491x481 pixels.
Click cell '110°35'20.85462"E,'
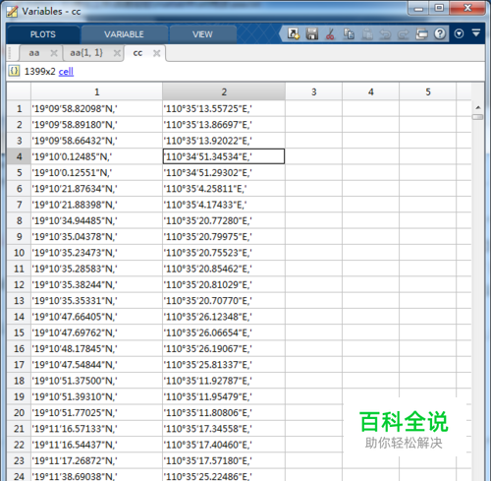point(224,269)
